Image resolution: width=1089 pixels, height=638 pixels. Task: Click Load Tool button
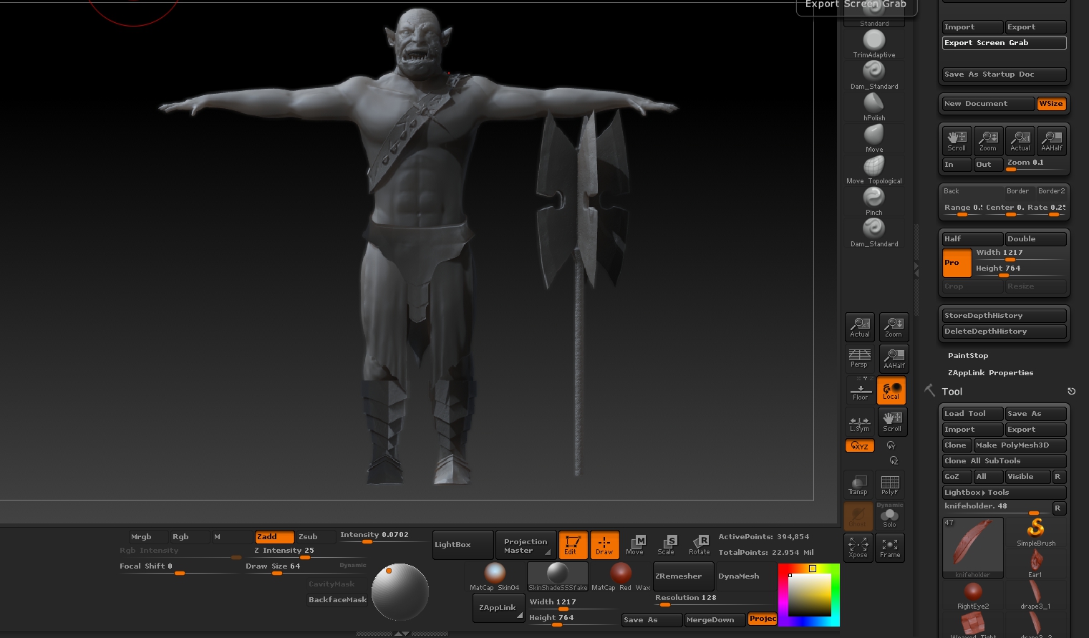point(972,414)
